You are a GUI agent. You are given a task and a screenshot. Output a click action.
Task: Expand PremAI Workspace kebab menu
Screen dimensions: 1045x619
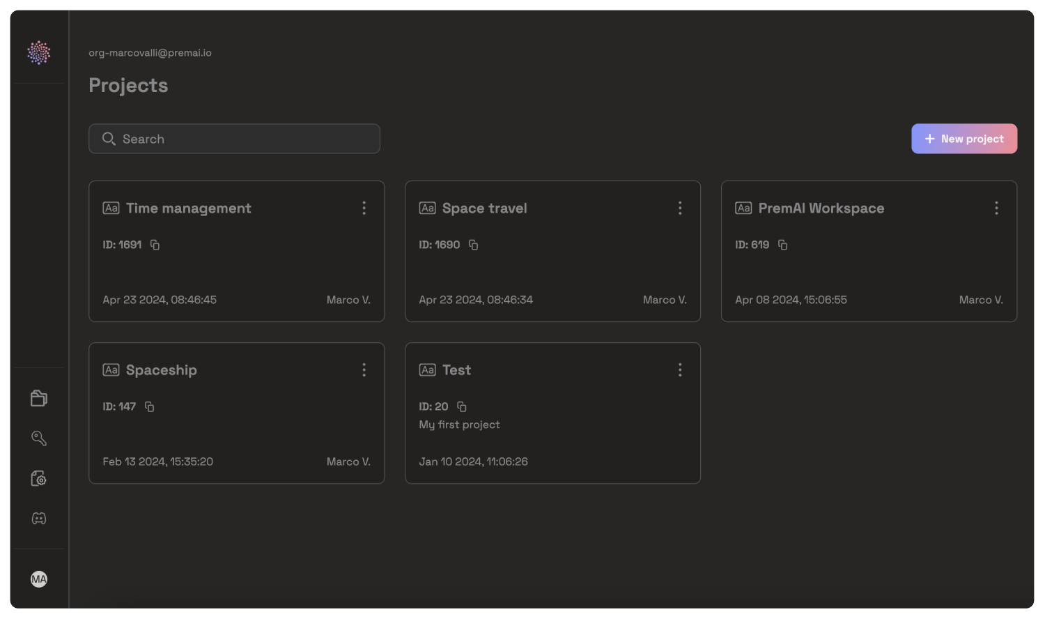pyautogui.click(x=996, y=208)
